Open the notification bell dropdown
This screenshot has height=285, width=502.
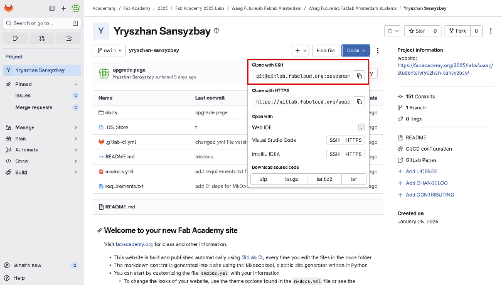click(393, 30)
